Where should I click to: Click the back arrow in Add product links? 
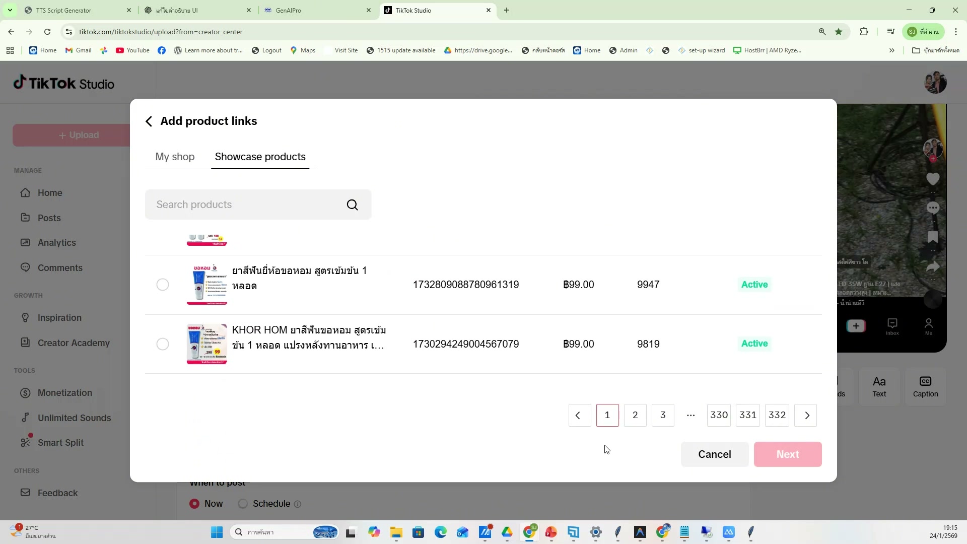pyautogui.click(x=149, y=121)
